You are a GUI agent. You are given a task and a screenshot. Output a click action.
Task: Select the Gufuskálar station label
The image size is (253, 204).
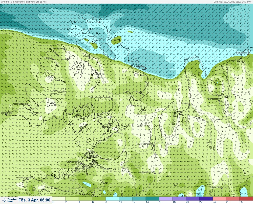pos(22,178)
